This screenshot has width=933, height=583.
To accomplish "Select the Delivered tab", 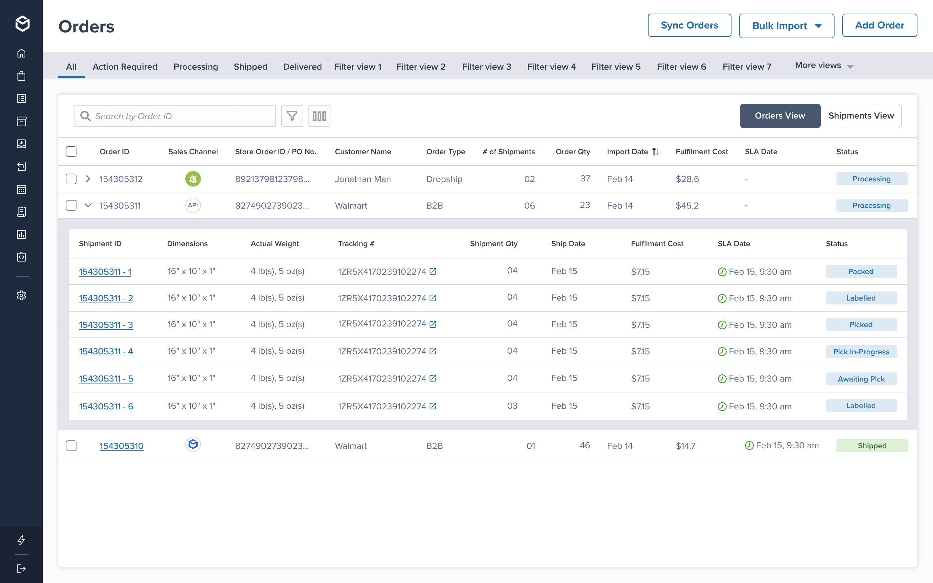I will pos(302,67).
